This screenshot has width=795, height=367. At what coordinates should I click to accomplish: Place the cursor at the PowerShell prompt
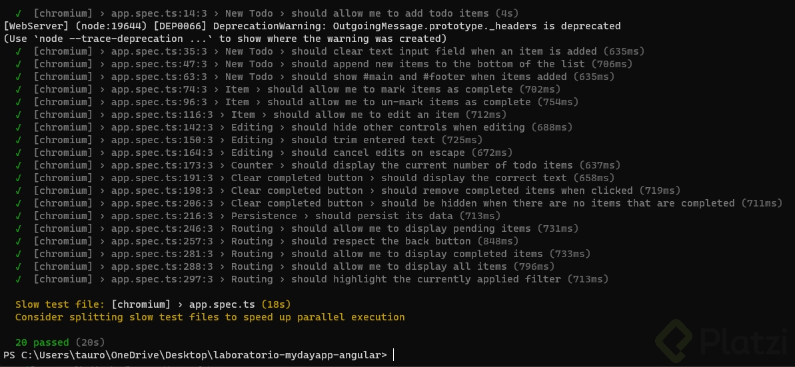394,355
